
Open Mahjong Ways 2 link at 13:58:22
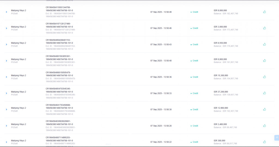pos(19,140)
